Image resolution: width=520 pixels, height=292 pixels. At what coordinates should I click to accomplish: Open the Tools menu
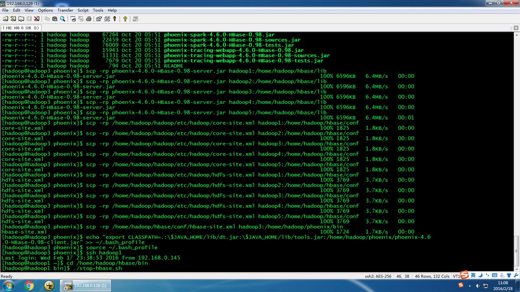click(98, 10)
